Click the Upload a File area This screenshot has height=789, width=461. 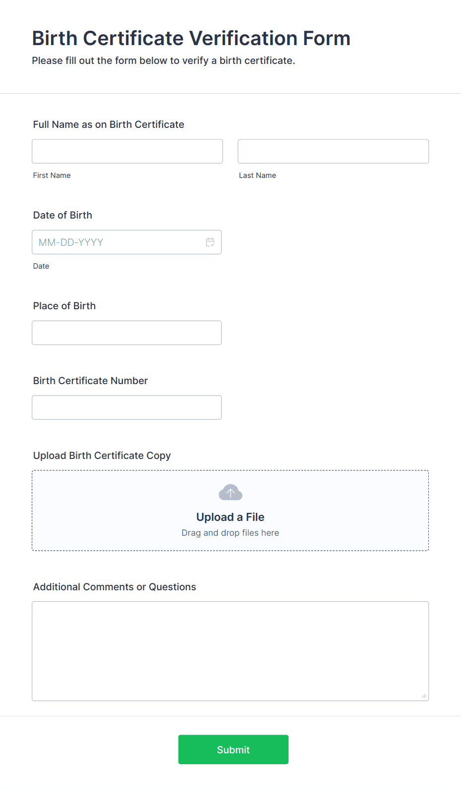pos(230,517)
